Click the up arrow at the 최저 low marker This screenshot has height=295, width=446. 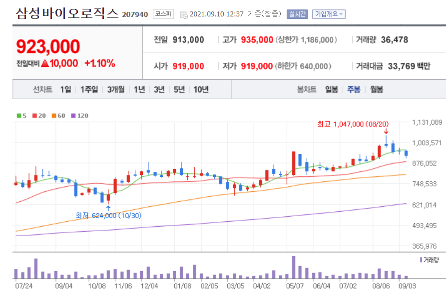click(109, 208)
